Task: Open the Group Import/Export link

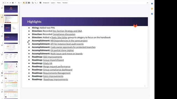Action: (x=53, y=60)
